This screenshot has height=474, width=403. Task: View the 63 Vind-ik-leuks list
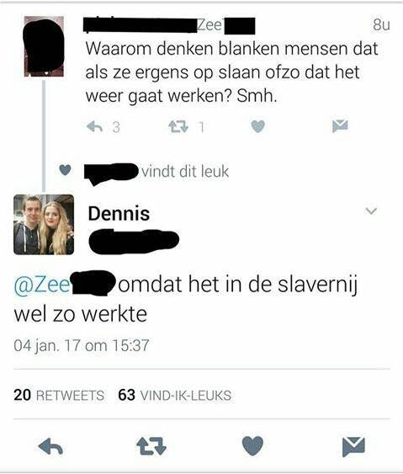[x=175, y=395]
